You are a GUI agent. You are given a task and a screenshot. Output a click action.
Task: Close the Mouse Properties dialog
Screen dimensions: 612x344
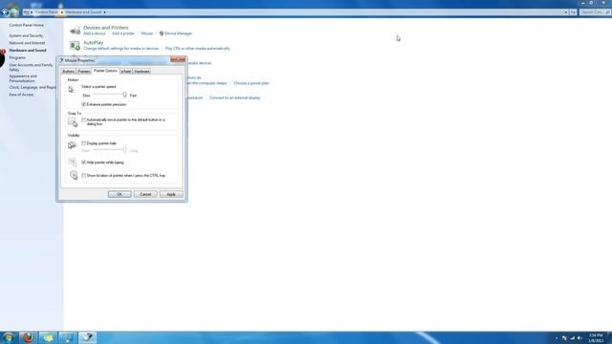[178, 59]
